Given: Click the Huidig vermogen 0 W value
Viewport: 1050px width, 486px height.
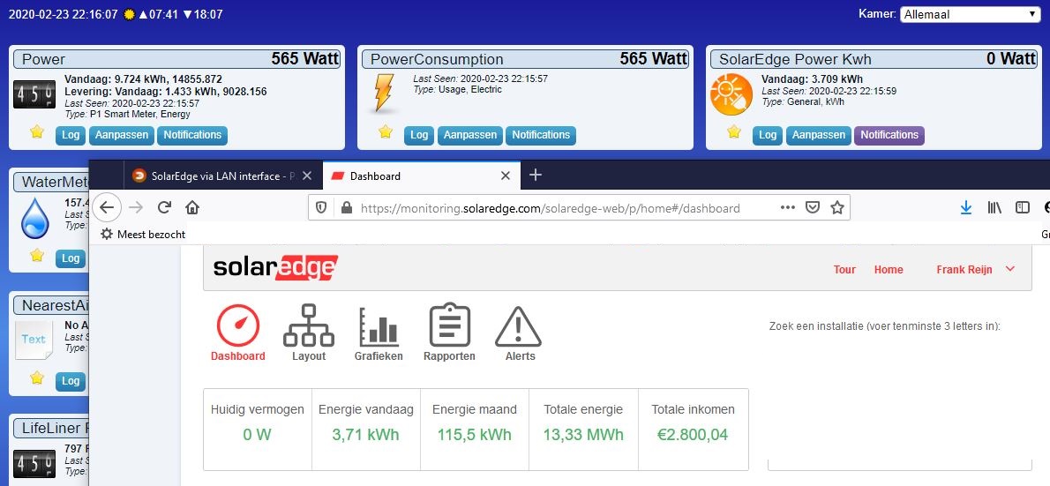Looking at the screenshot, I should 257,435.
